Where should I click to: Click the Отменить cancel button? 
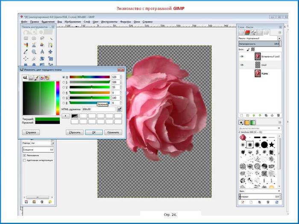pyautogui.click(x=113, y=132)
